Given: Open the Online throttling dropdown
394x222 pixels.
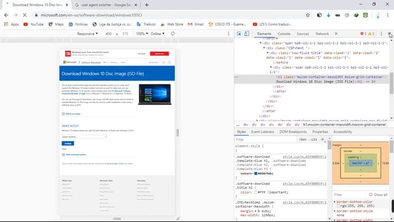Looking at the screenshot, I should pyautogui.click(x=158, y=34).
